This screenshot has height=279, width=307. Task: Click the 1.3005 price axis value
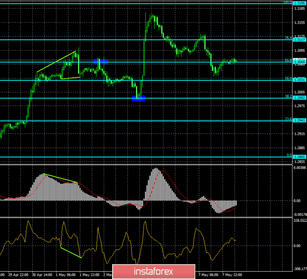pyautogui.click(x=300, y=92)
